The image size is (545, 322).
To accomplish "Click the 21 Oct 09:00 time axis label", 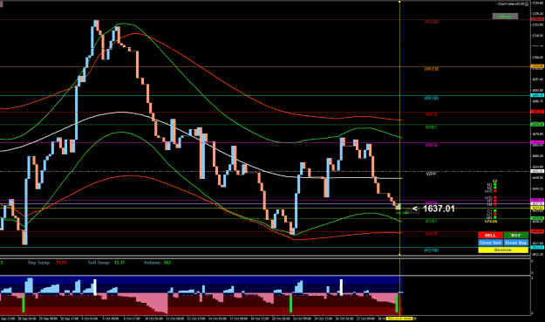I will click(302, 319).
